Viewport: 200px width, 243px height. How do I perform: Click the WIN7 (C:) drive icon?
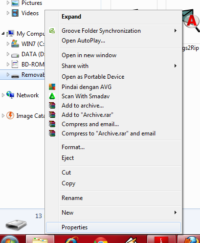coord(15,44)
